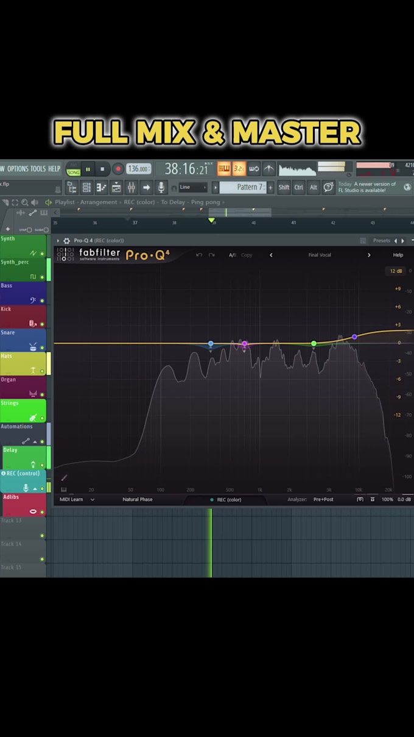
Task: Click Presets in the plugin wrapper
Action: [x=382, y=241]
